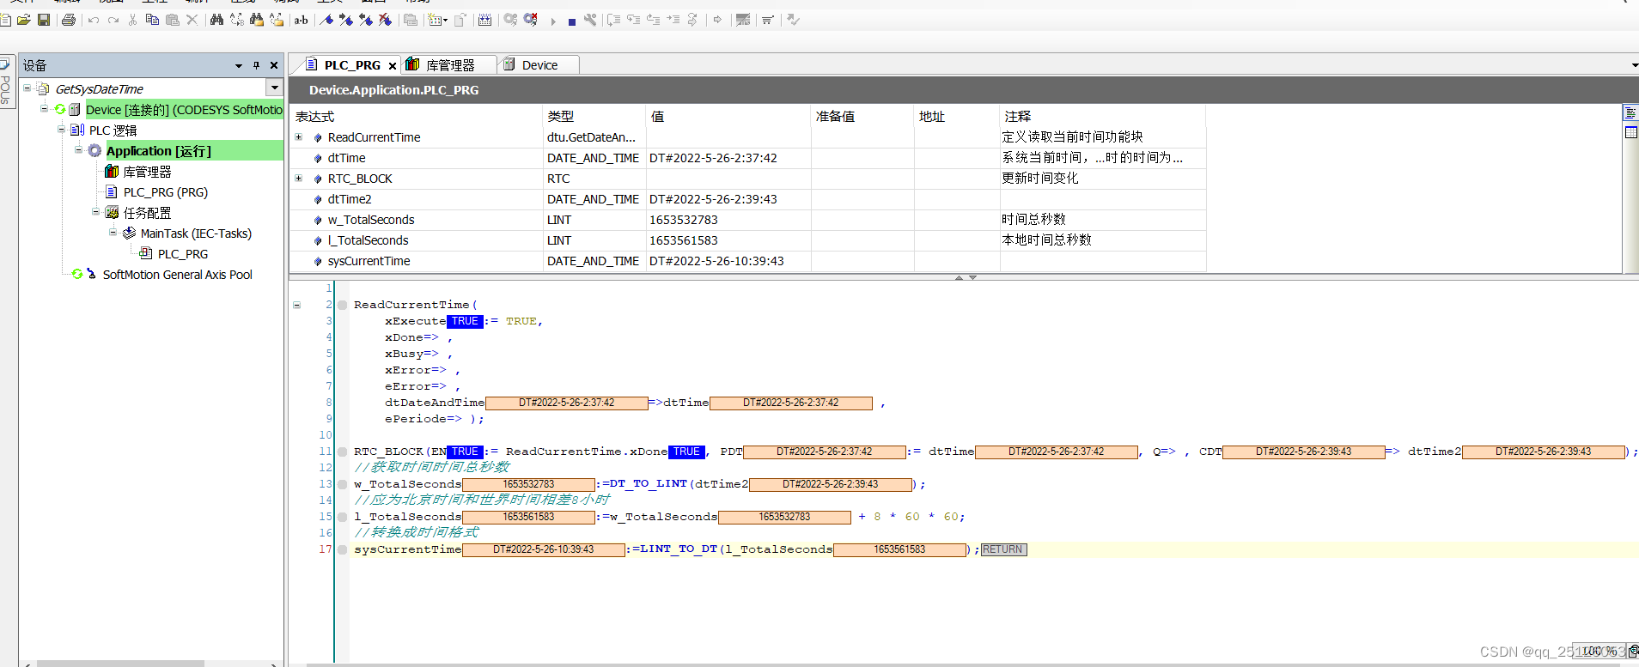Toggle breakpoint marker on line 2
This screenshot has width=1639, height=667.
[x=343, y=305]
